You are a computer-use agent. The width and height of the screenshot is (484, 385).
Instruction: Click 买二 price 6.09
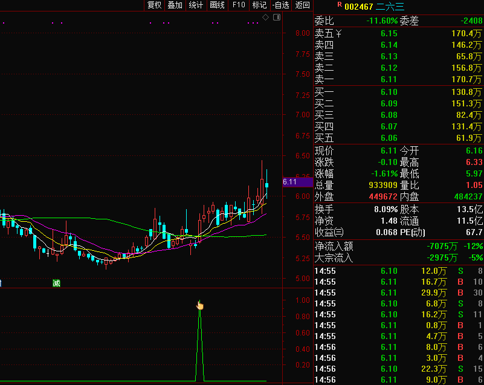click(389, 103)
